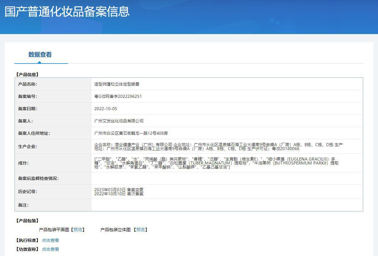Image resolution: width=378 pixels, height=256 pixels.
Task: Select the 数据查看 tab
Action: [x=40, y=55]
